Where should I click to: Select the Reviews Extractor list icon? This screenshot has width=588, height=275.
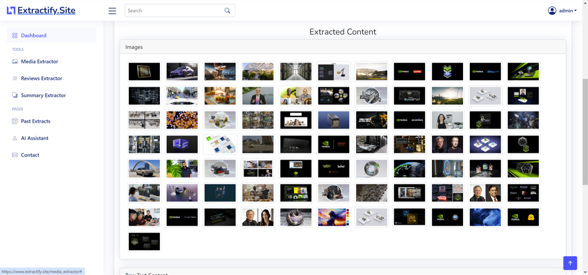[14, 78]
